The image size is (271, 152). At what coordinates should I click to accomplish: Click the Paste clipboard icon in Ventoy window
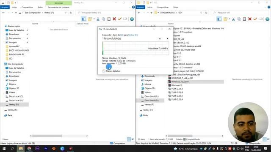[109, 19]
